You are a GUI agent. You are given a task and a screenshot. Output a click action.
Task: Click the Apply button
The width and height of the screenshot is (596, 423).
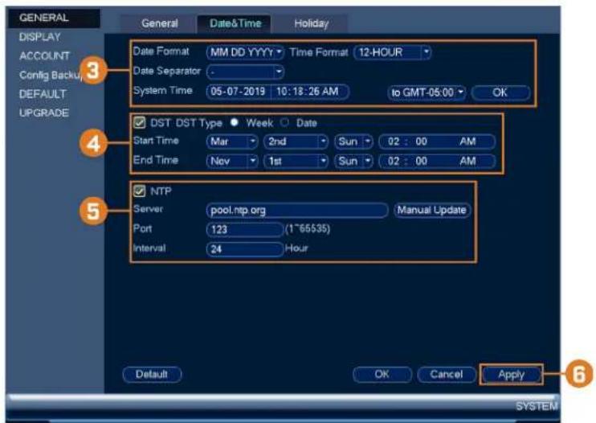(511, 374)
